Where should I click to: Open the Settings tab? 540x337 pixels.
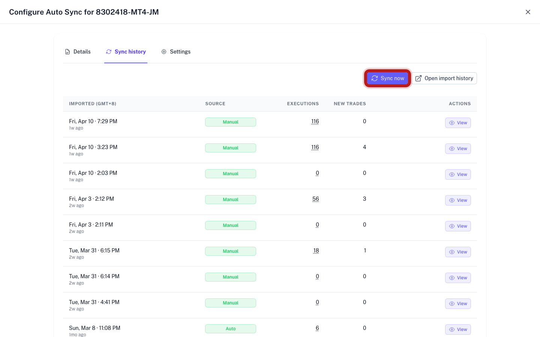(x=176, y=52)
